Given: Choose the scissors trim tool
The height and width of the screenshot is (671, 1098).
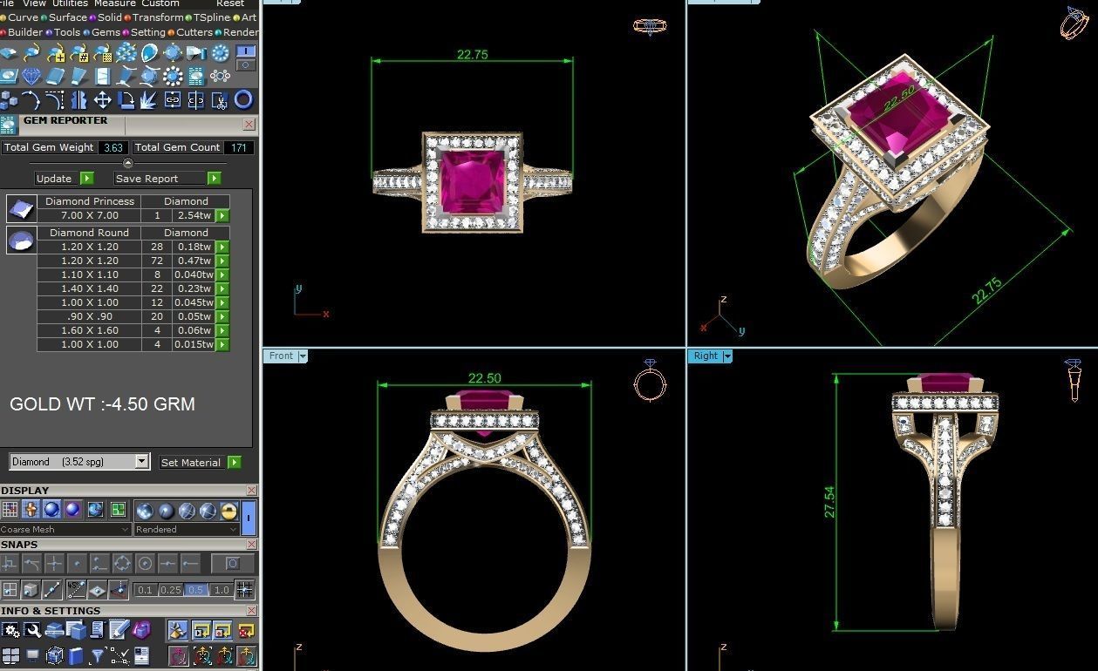Looking at the screenshot, I should tap(220, 100).
